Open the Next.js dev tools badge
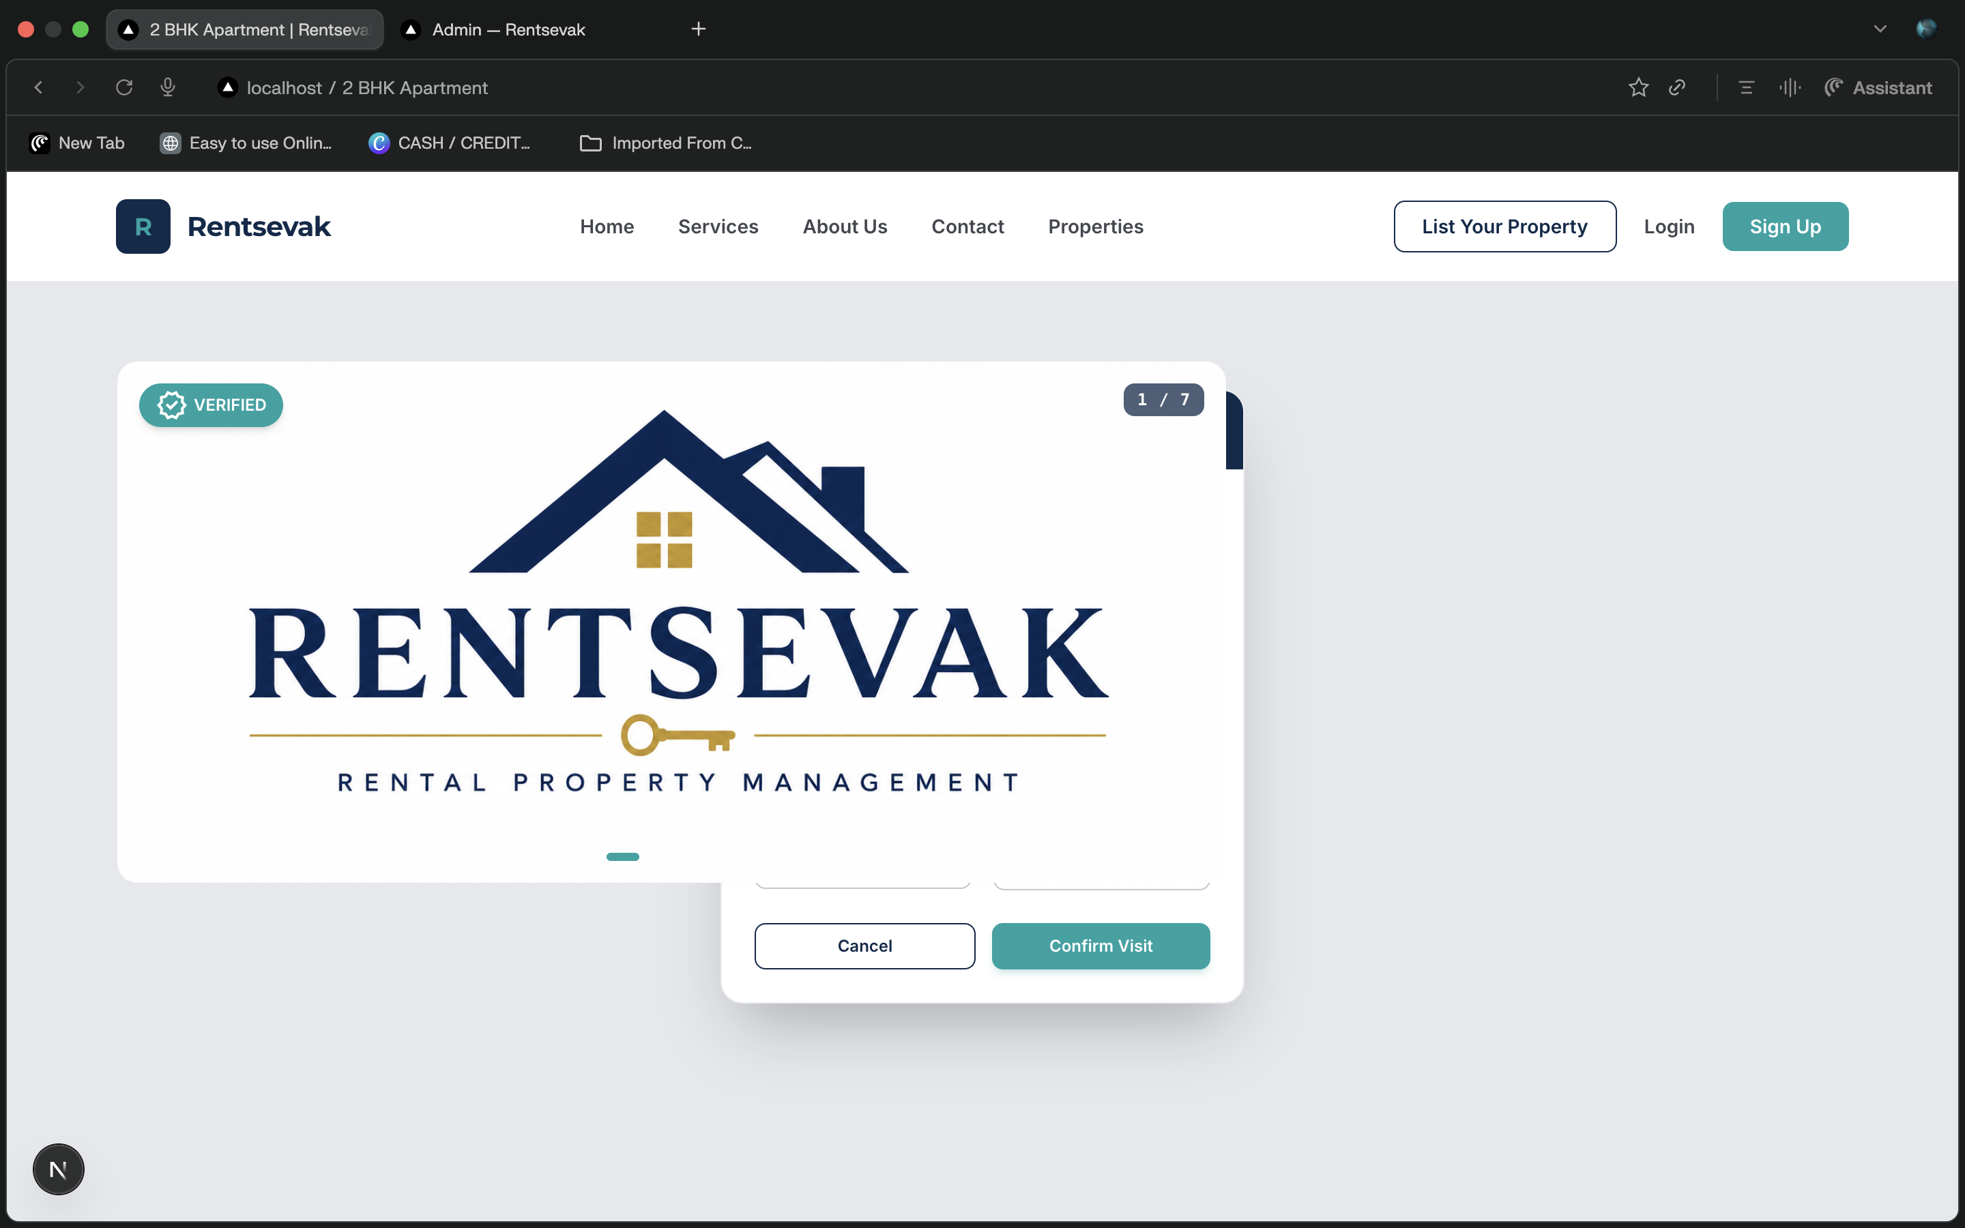This screenshot has width=1965, height=1228. tap(59, 1169)
